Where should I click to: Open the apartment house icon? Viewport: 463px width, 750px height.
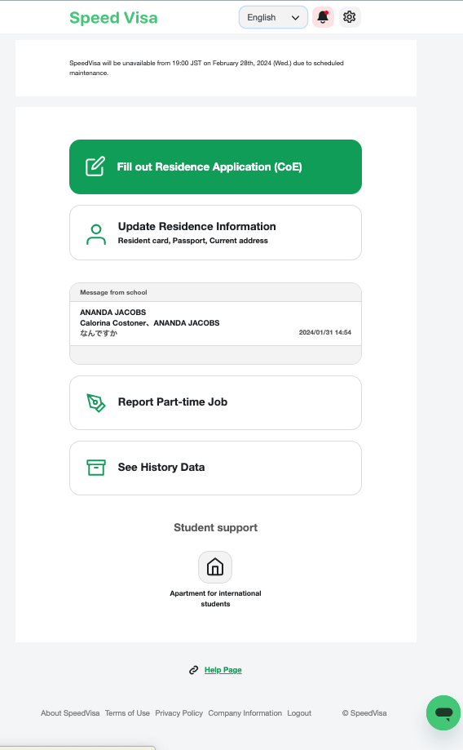pos(215,567)
